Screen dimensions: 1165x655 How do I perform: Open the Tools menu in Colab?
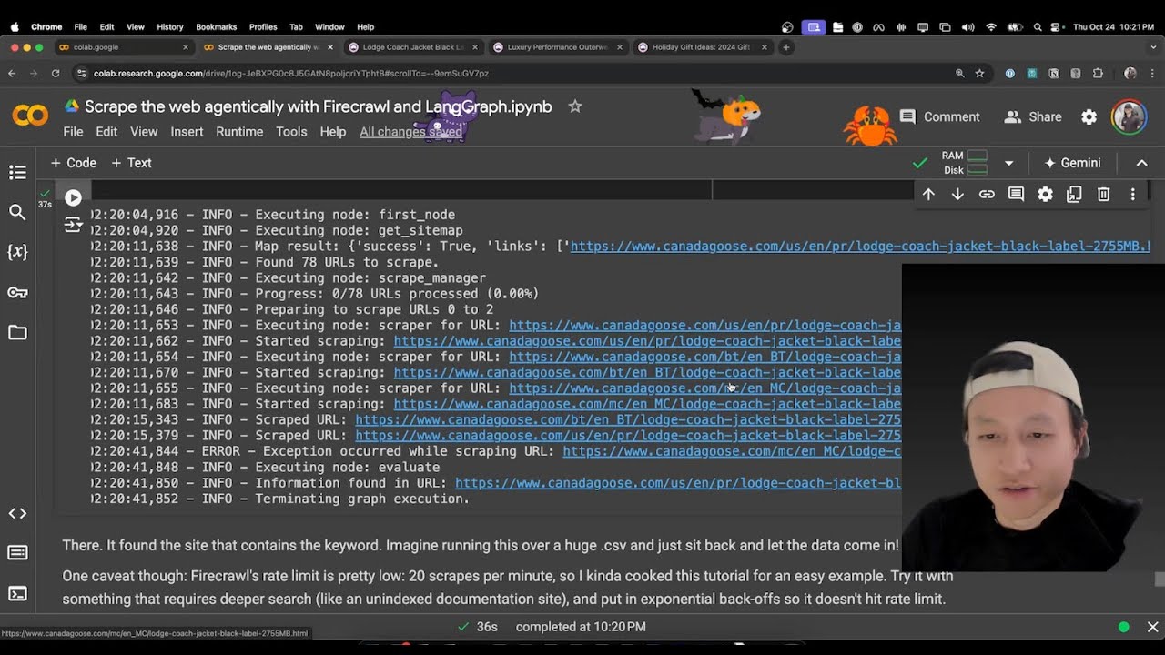tap(291, 132)
